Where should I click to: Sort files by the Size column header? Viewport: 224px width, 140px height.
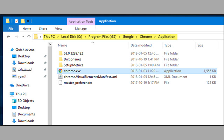tap(200, 45)
